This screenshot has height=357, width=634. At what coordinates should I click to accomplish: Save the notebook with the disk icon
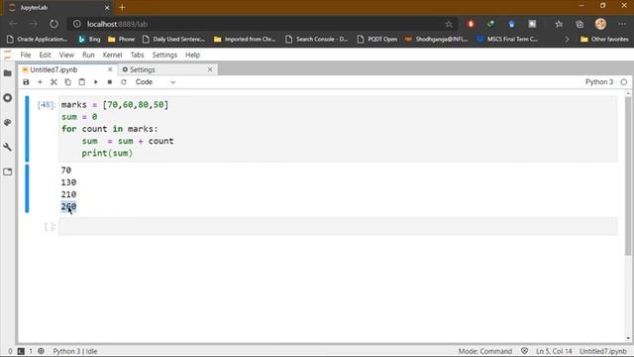(26, 82)
